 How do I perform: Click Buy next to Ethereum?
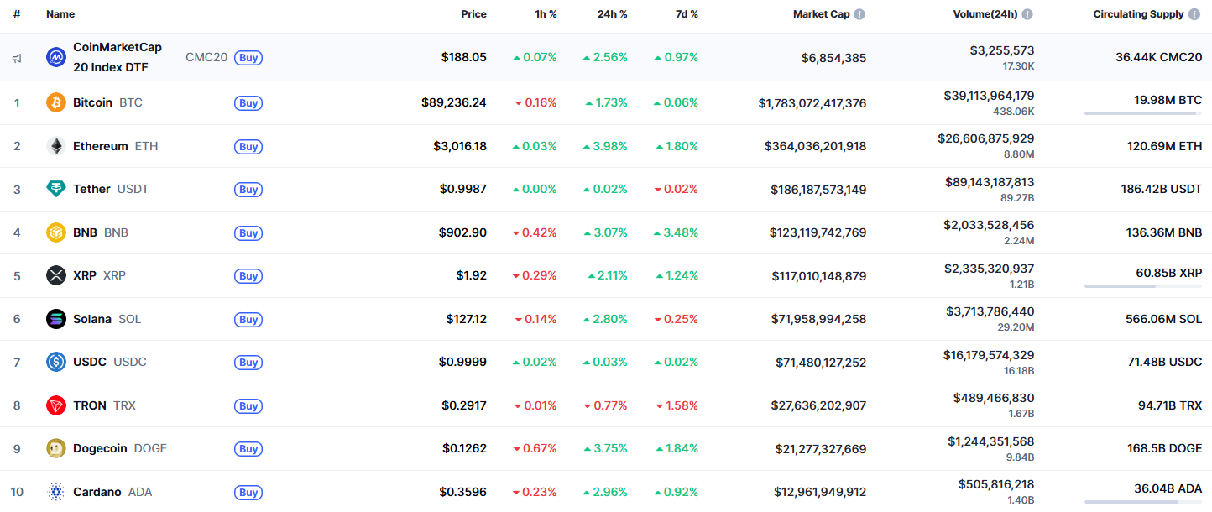coord(248,146)
